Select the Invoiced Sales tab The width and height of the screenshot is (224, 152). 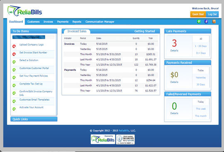pos(77,31)
